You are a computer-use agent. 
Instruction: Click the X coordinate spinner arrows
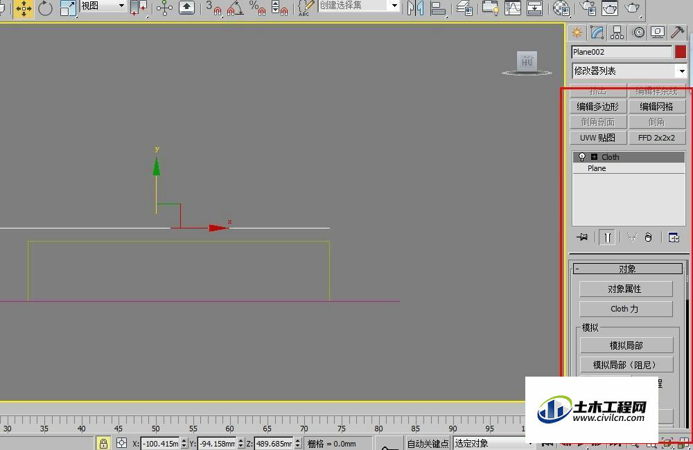tap(184, 443)
